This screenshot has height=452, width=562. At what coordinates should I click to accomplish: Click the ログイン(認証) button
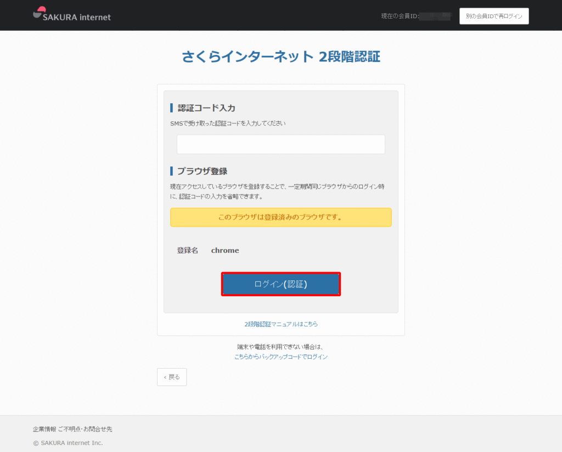click(280, 284)
